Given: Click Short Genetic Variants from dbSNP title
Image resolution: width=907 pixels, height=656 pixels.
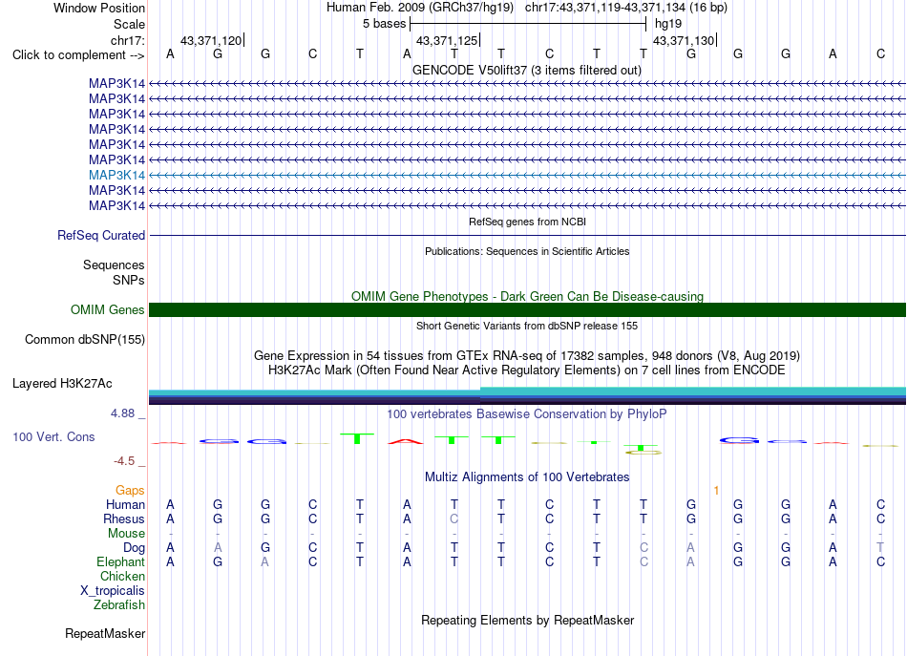Looking at the screenshot, I should click(x=527, y=326).
